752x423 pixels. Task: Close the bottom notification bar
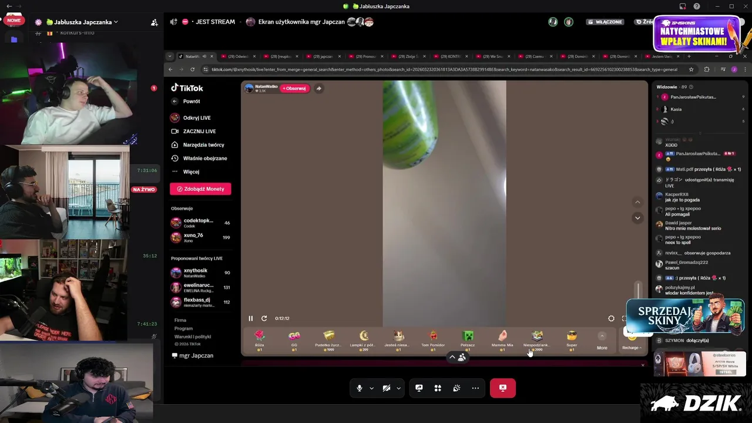point(643,365)
